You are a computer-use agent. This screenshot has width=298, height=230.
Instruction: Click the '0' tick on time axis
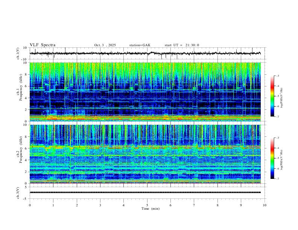pos(30,205)
